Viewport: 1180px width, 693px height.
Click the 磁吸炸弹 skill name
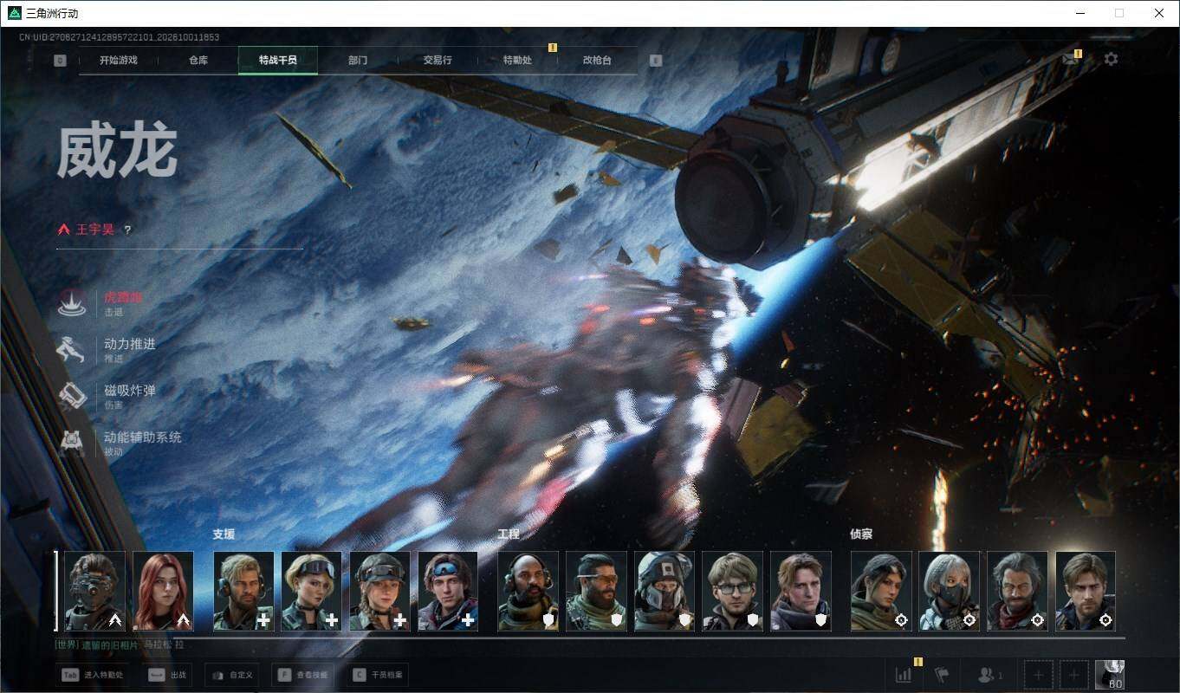(x=130, y=391)
